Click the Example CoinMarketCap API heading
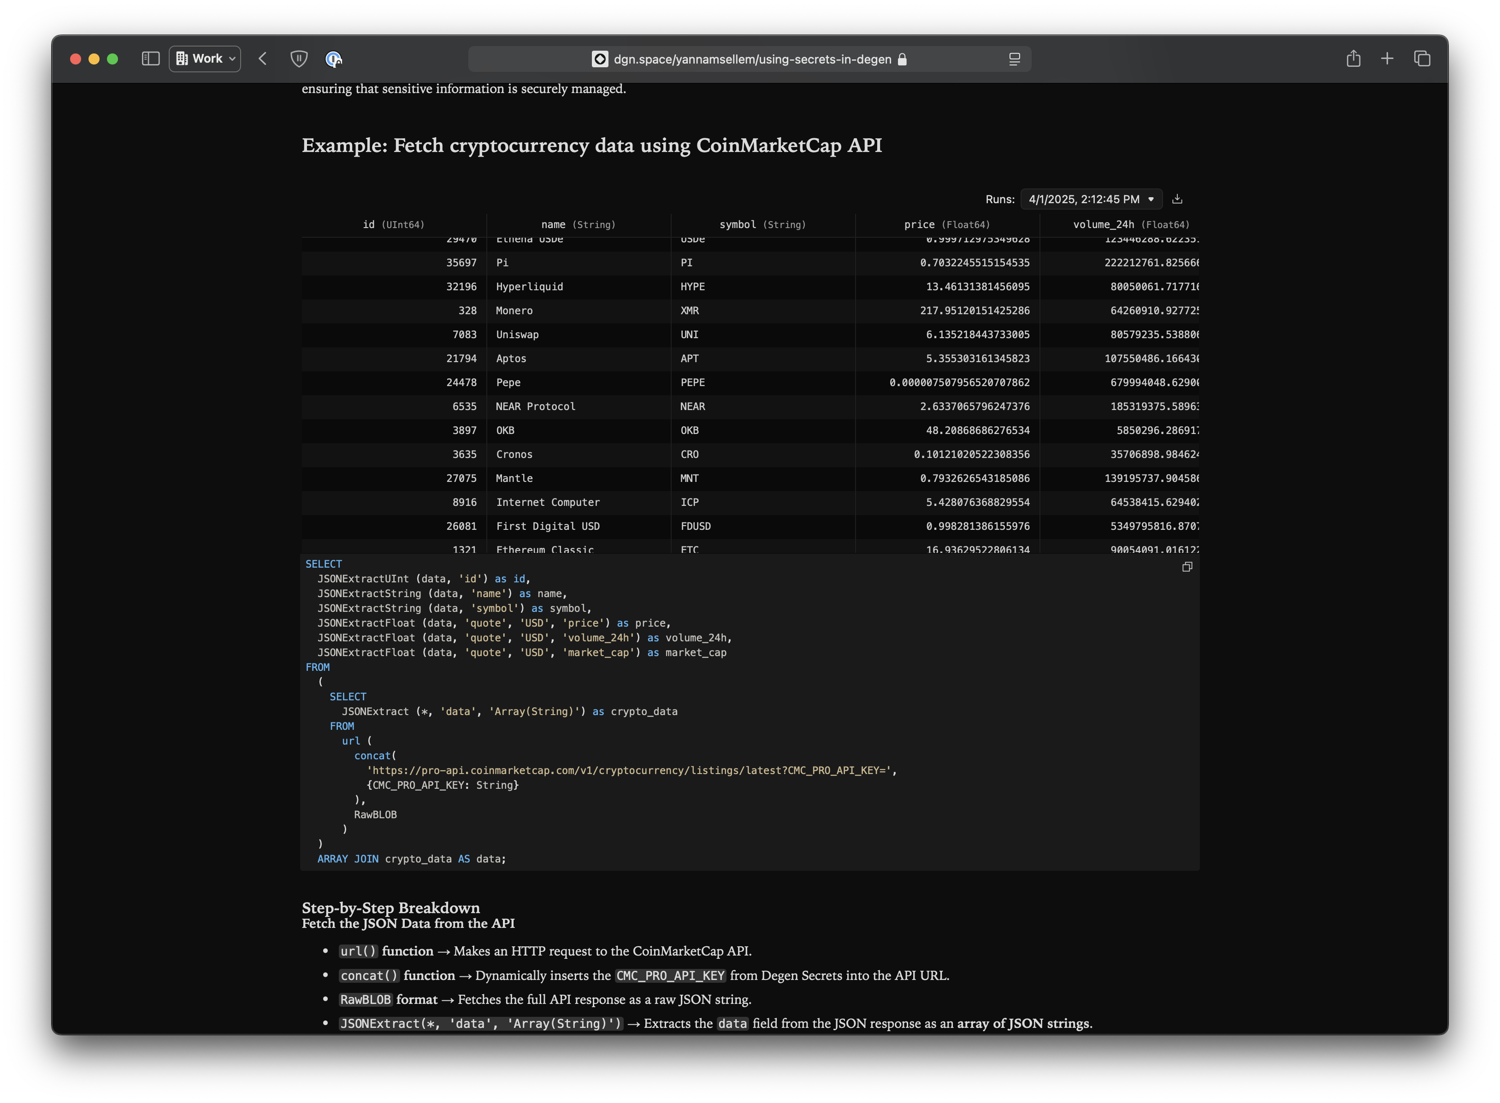 (x=592, y=146)
